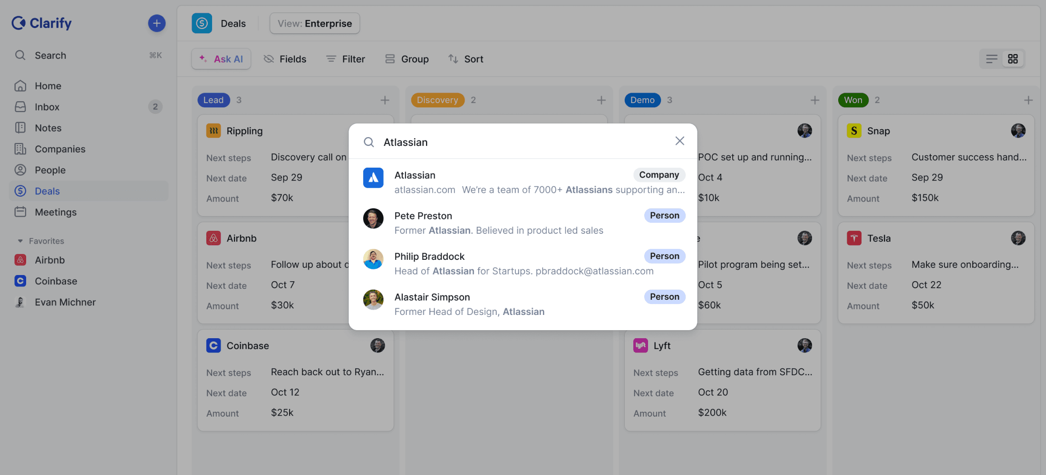Open the People page
The width and height of the screenshot is (1046, 475).
(x=88, y=170)
